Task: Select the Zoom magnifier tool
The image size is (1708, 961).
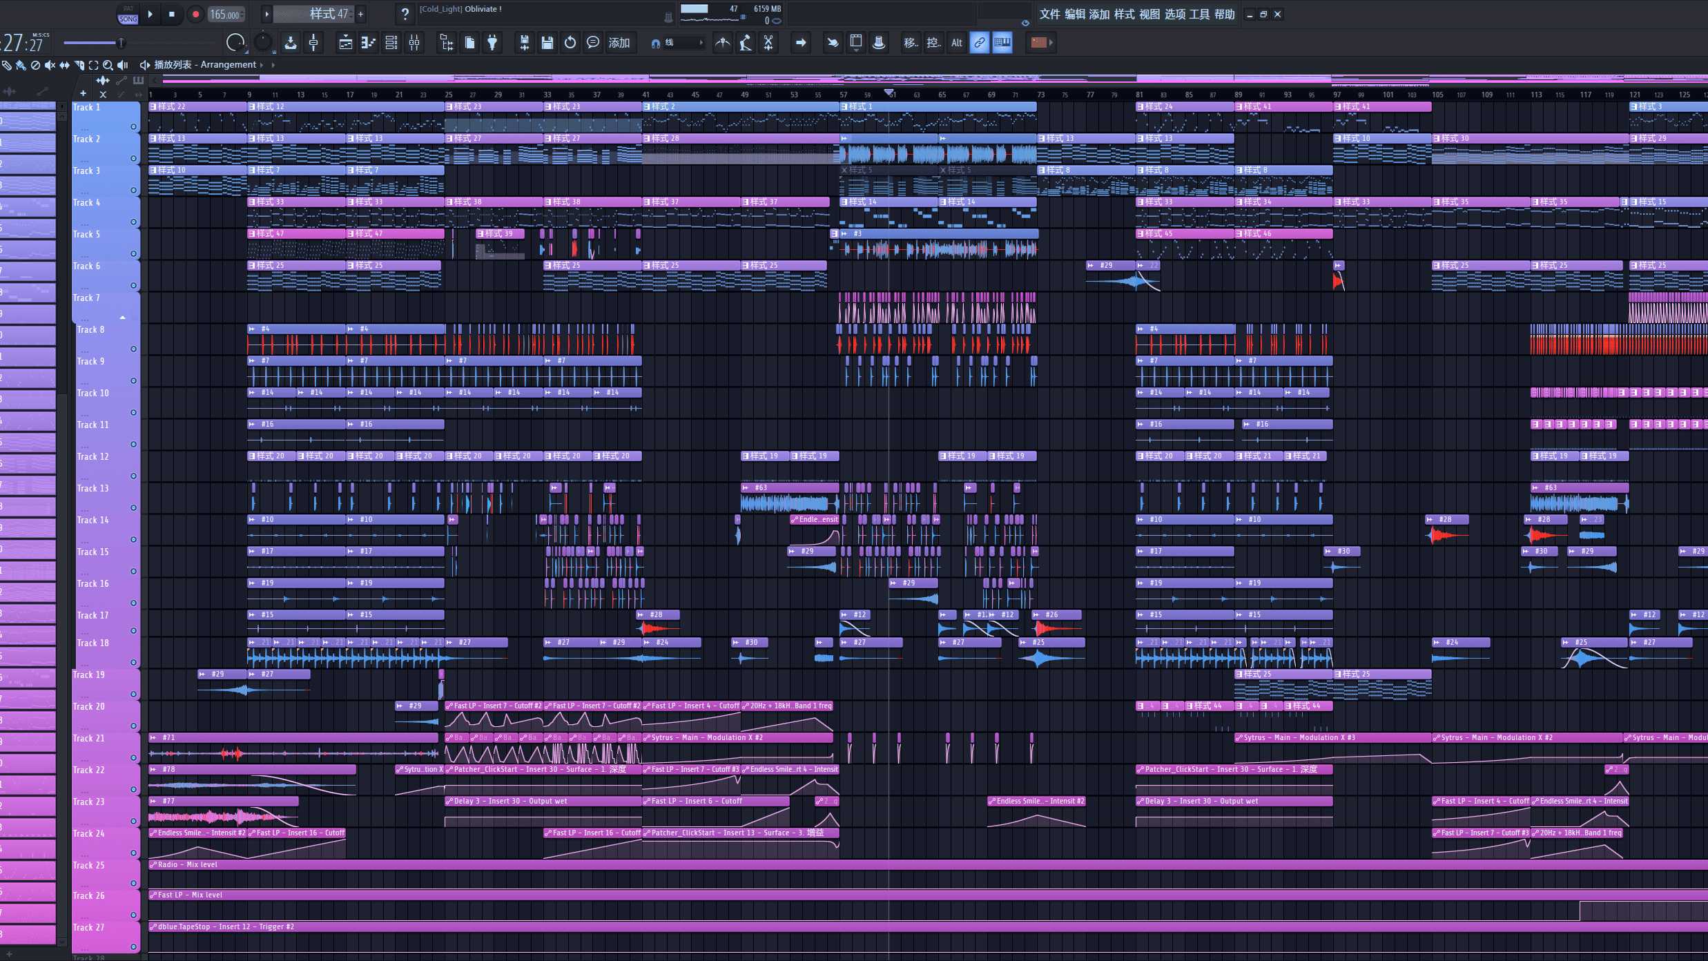Action: (x=108, y=65)
